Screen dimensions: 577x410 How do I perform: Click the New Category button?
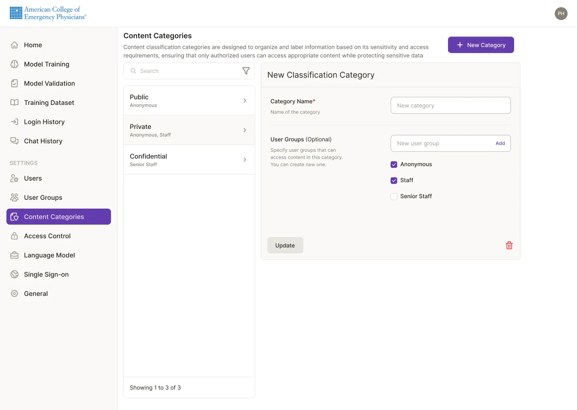pos(481,45)
